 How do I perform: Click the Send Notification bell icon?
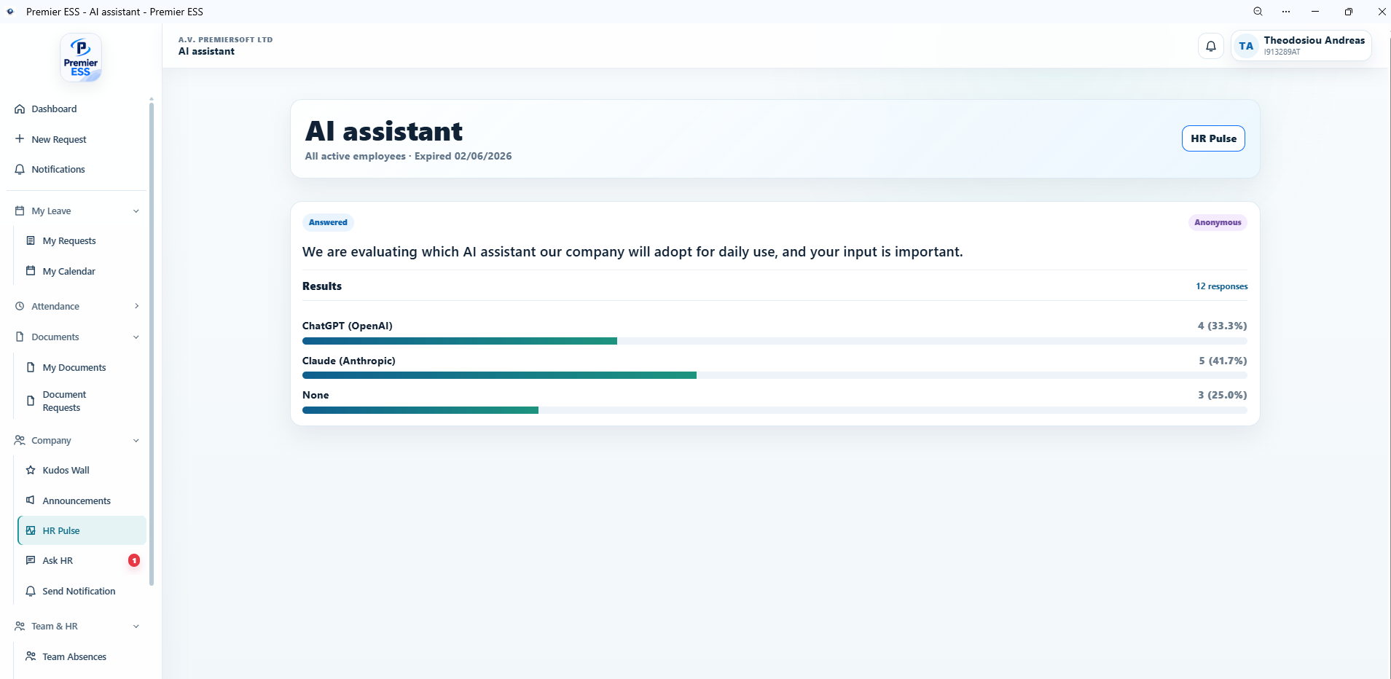tap(31, 591)
